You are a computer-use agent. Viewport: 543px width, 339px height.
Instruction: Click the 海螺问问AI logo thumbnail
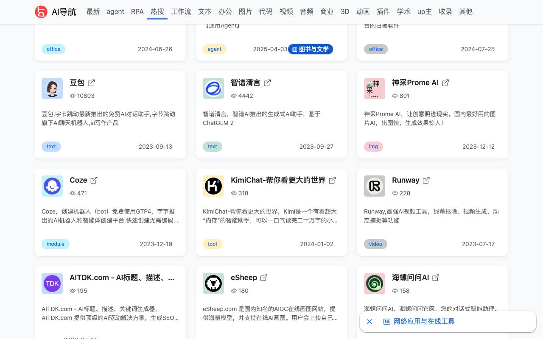click(x=375, y=283)
